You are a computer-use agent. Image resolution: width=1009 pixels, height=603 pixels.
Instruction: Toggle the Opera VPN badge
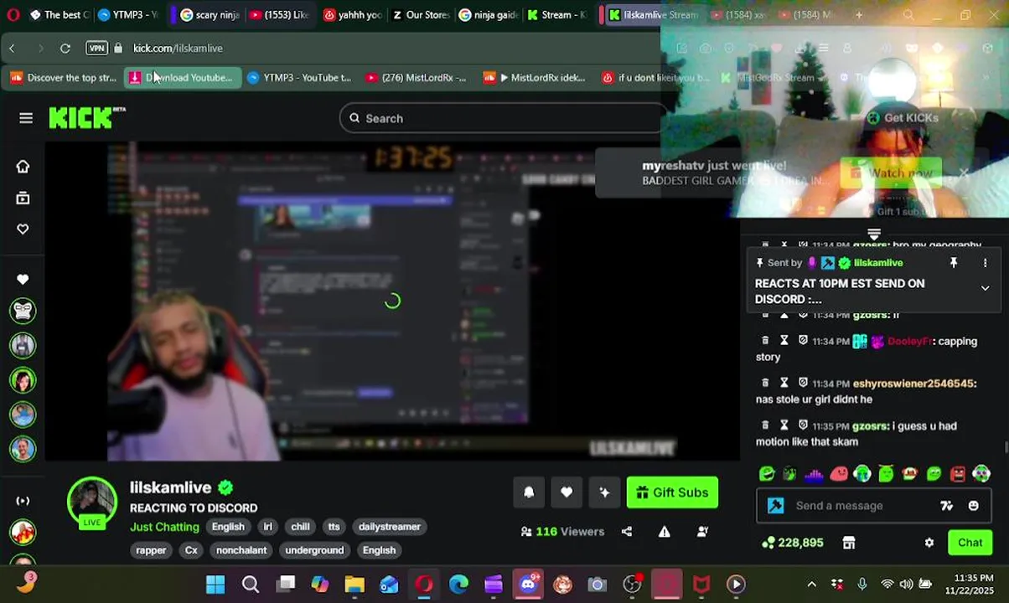[97, 49]
